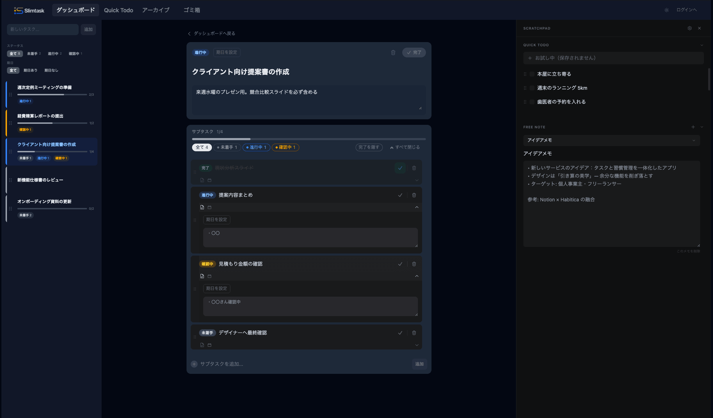
Task: Click the calendar icon on 見積もり金額の確認 subtask
Action: click(x=209, y=276)
